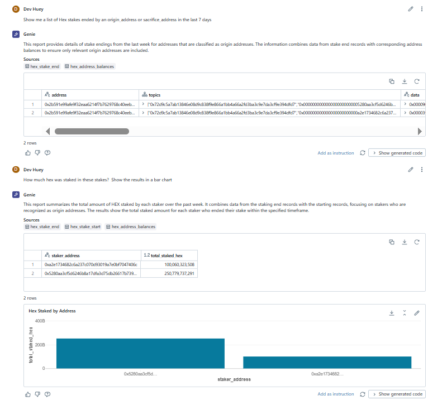Show generated code for first response
Viewport: 442px width, 405px height.
point(397,153)
